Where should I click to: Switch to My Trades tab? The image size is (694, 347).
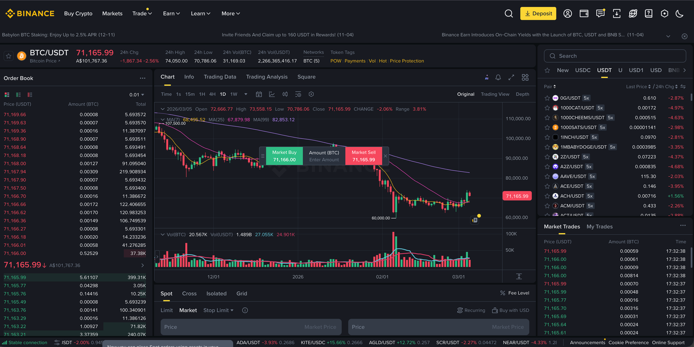[x=599, y=227]
